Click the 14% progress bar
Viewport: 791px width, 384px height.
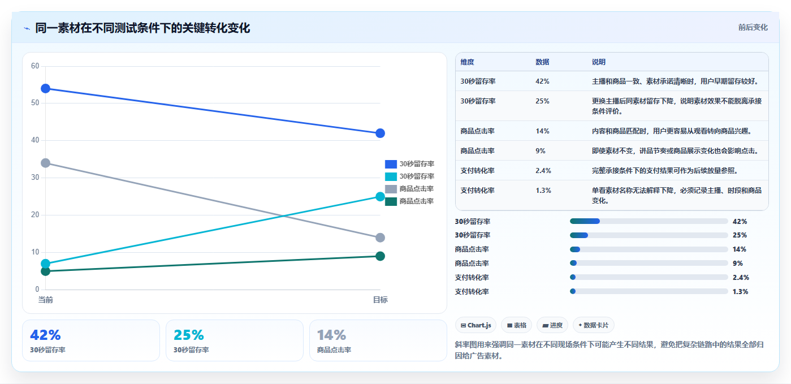[x=649, y=249]
